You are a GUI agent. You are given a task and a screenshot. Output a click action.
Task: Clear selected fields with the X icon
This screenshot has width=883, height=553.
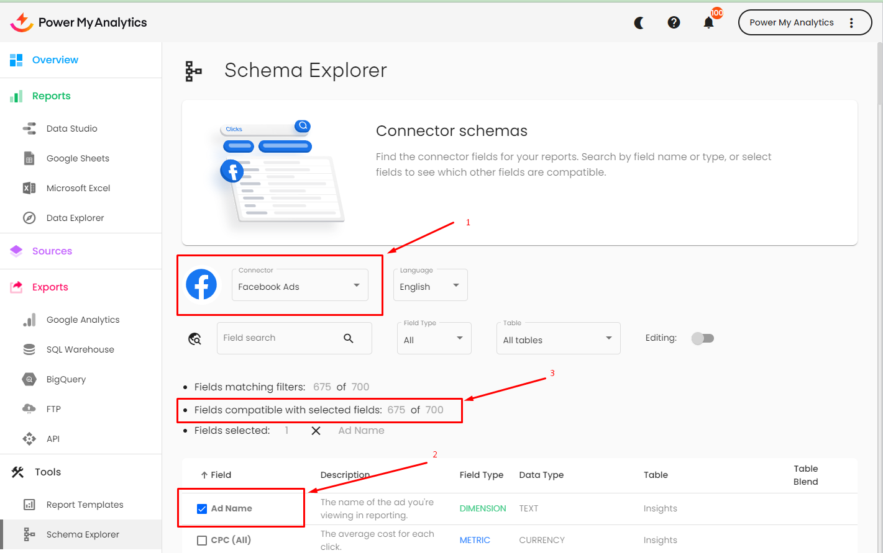click(x=316, y=431)
